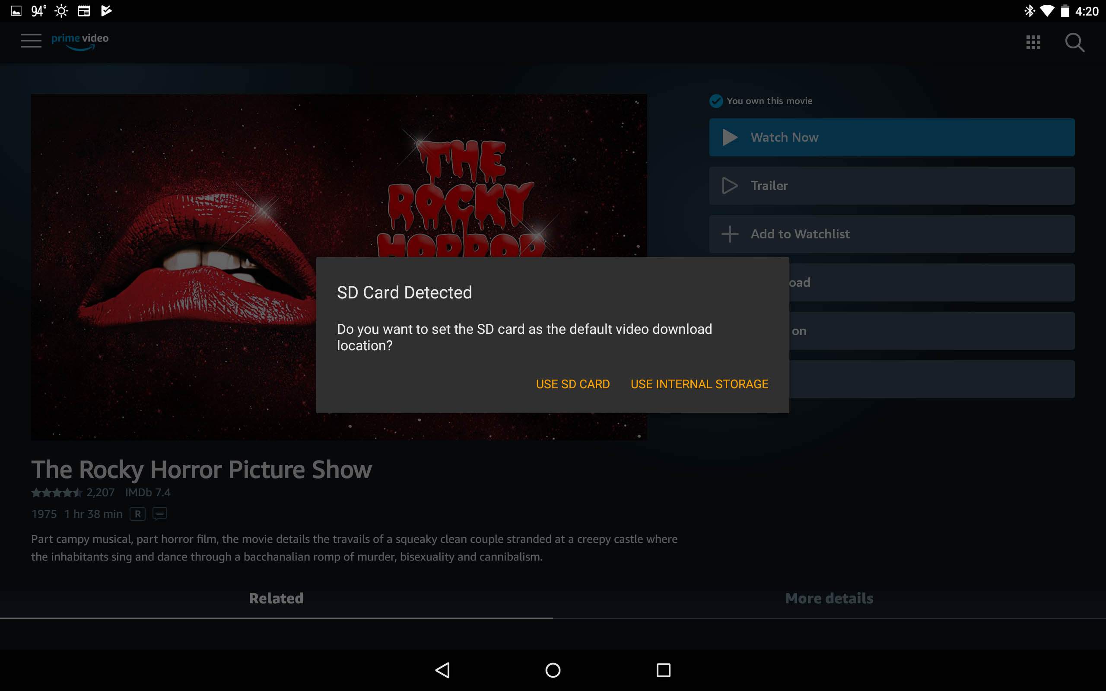Tap the You own this movie checkmark

(x=716, y=101)
